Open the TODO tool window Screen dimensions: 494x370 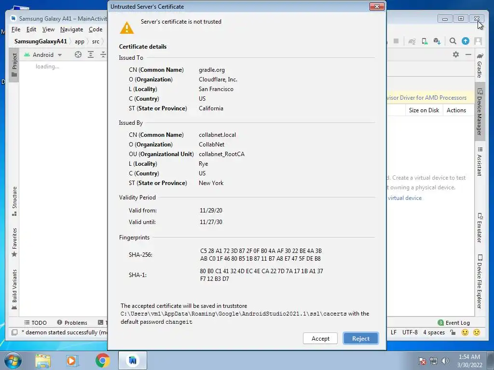[35, 322]
